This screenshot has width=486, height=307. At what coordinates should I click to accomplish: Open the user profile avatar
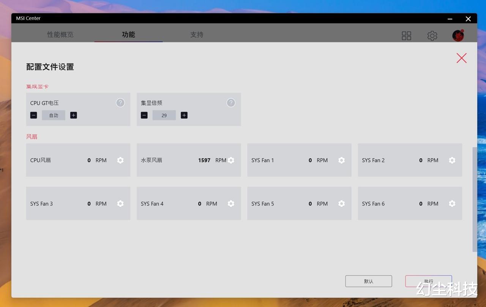click(458, 35)
